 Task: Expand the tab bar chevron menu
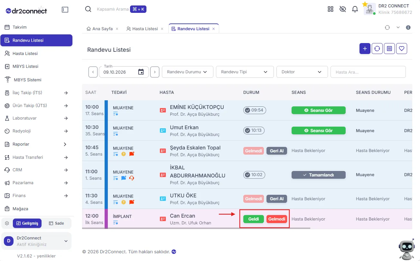[x=398, y=28]
